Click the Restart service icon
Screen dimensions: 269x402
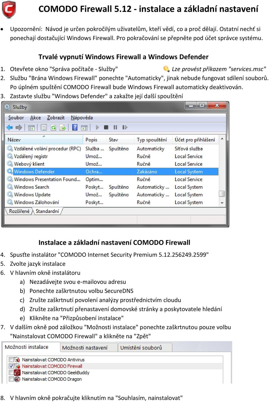[125, 127]
